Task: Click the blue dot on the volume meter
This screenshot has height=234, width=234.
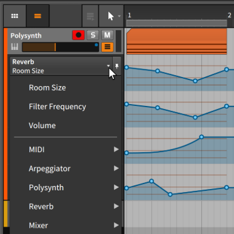Action: (x=96, y=45)
